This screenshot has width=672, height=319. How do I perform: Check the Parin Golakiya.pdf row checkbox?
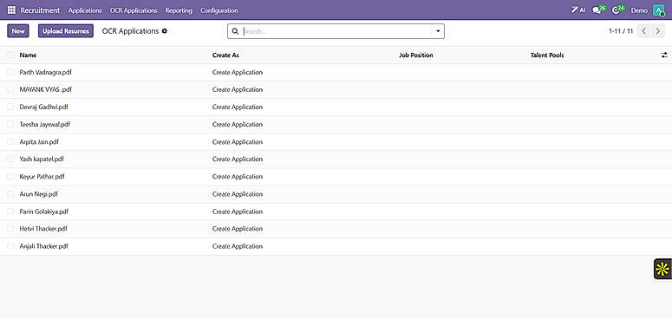pyautogui.click(x=10, y=212)
